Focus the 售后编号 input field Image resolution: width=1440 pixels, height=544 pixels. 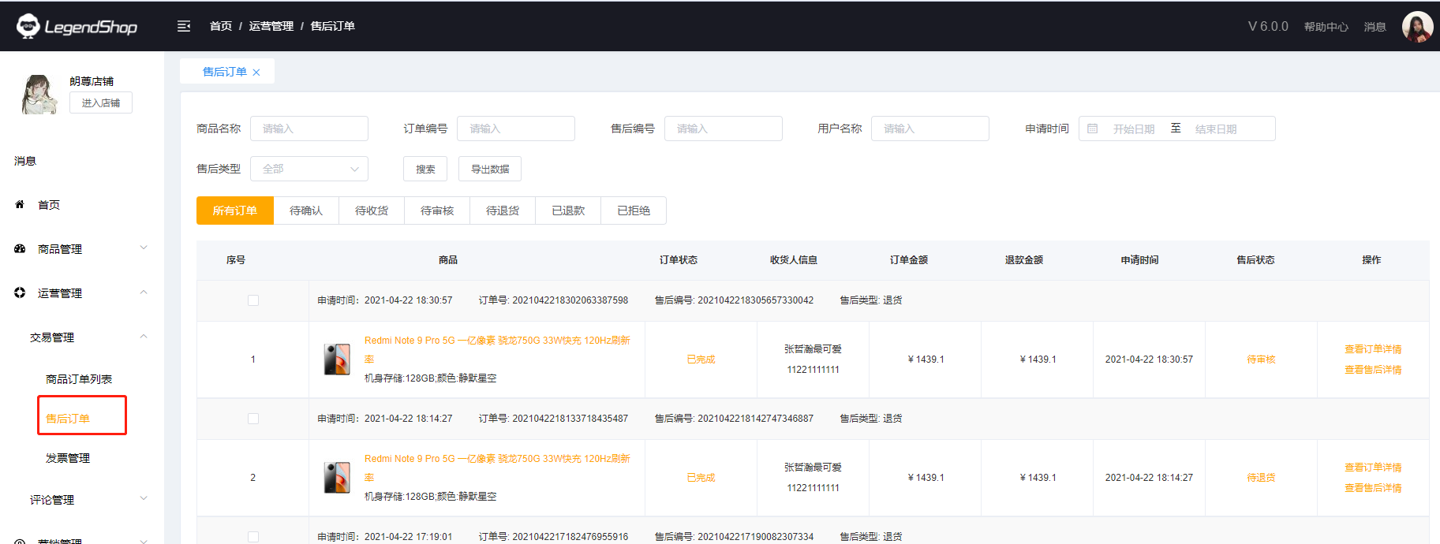724,129
